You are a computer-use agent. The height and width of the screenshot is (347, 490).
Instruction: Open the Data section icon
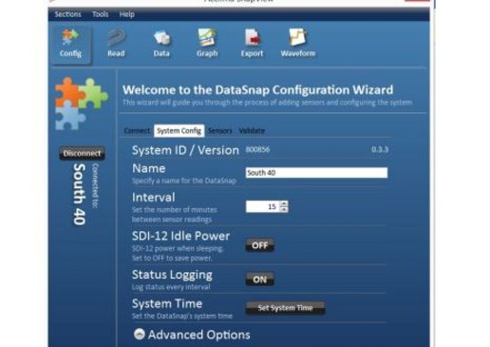(x=161, y=44)
